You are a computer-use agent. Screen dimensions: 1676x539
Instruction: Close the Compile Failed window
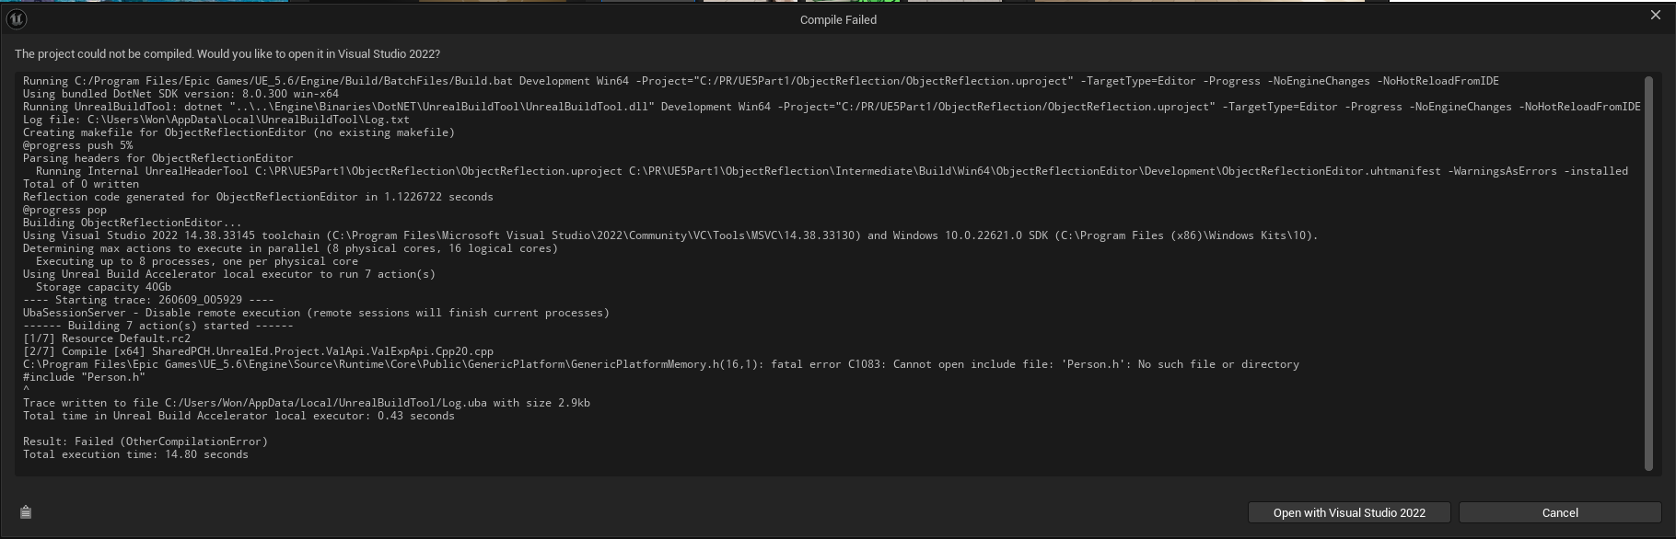point(1656,15)
